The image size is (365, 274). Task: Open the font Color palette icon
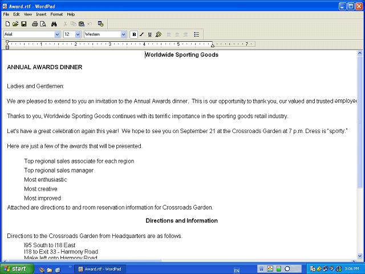point(159,34)
